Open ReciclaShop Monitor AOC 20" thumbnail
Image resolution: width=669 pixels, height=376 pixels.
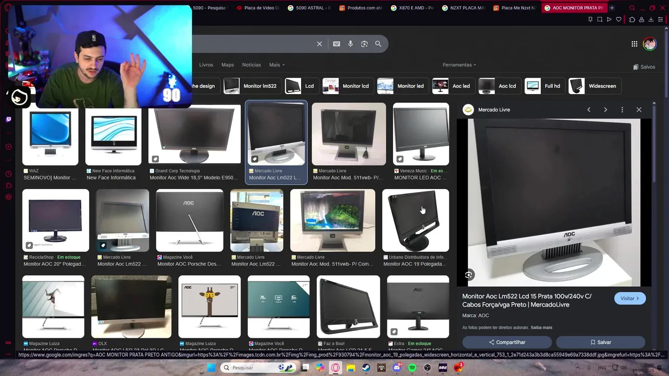click(55, 220)
